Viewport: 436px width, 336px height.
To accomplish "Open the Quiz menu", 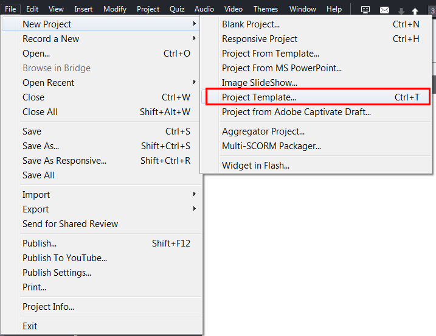I will [x=177, y=9].
